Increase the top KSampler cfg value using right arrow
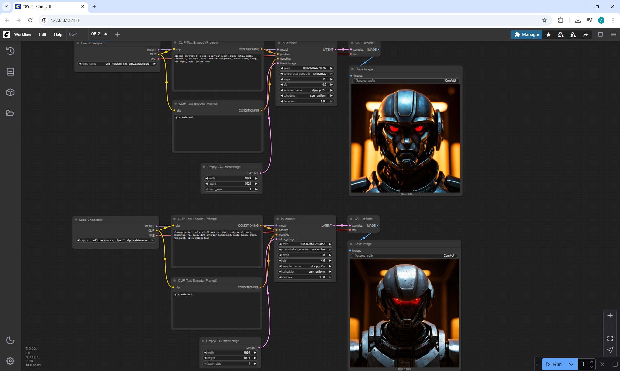 (x=331, y=85)
